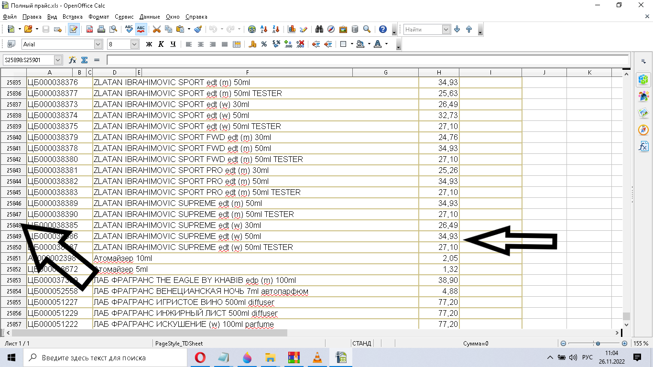The width and height of the screenshot is (653, 367).
Task: Insert a chart
Action: point(292,29)
